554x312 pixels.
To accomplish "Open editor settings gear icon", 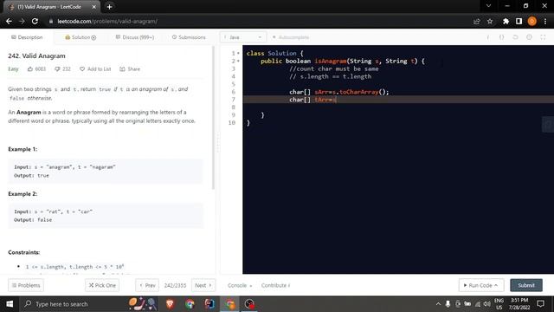I will click(x=529, y=37).
